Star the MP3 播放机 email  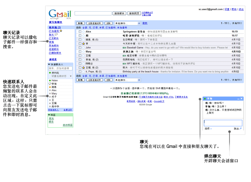point(83,63)
